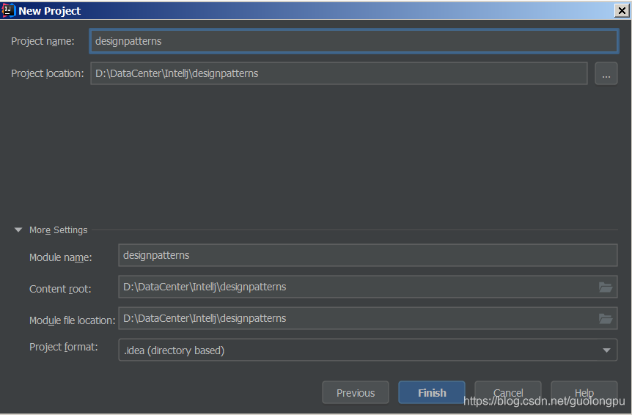Open folder browser for Content root
This screenshot has height=415, width=632.
[x=606, y=287]
